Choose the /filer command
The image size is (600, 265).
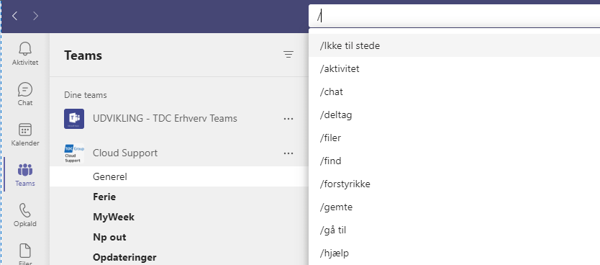[x=454, y=138]
